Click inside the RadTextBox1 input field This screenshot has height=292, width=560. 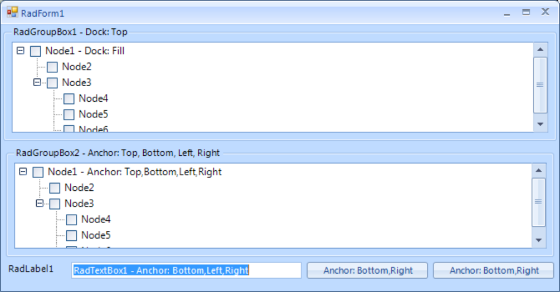186,271
